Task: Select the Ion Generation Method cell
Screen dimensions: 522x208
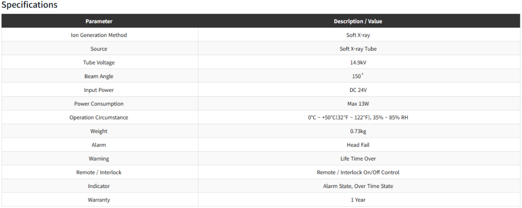Action: pos(99,35)
